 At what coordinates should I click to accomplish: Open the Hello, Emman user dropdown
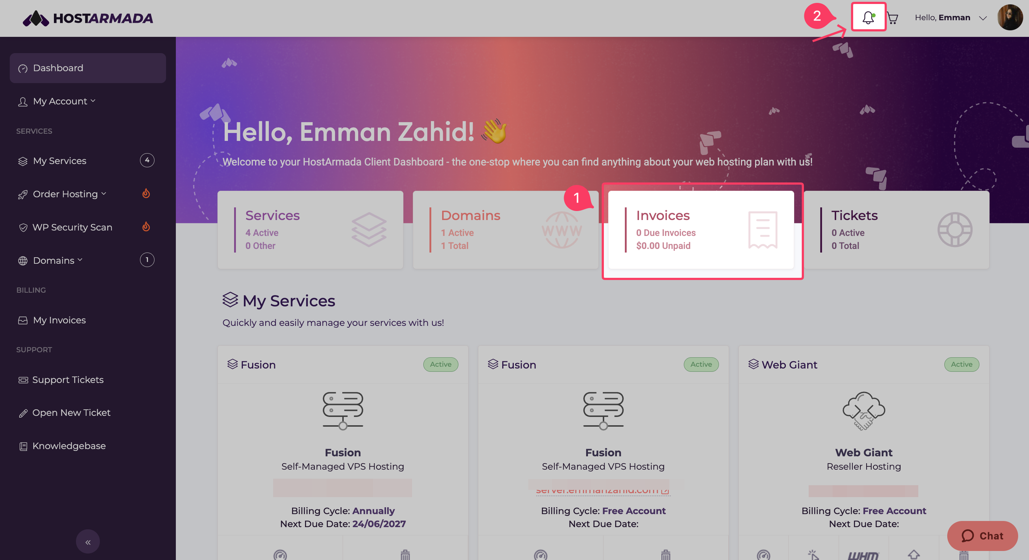[x=950, y=18]
